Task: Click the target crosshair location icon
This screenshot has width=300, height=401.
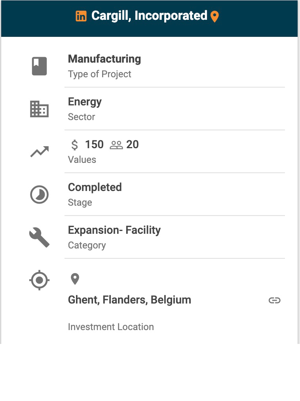Action: (x=39, y=280)
